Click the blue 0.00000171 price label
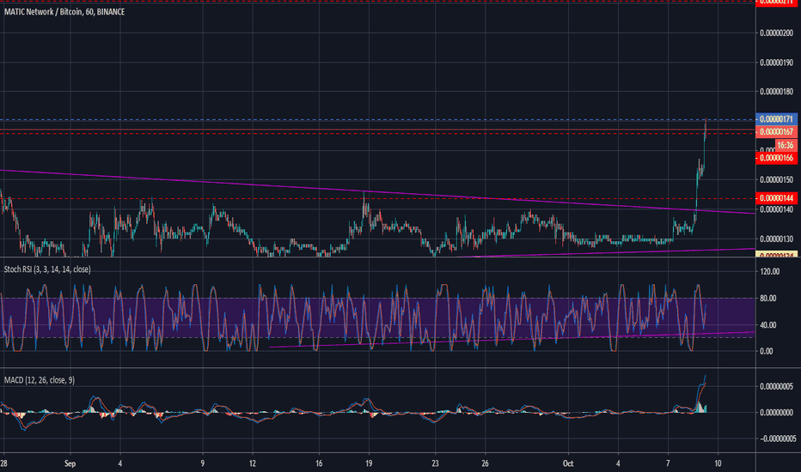This screenshot has width=801, height=472. point(776,119)
